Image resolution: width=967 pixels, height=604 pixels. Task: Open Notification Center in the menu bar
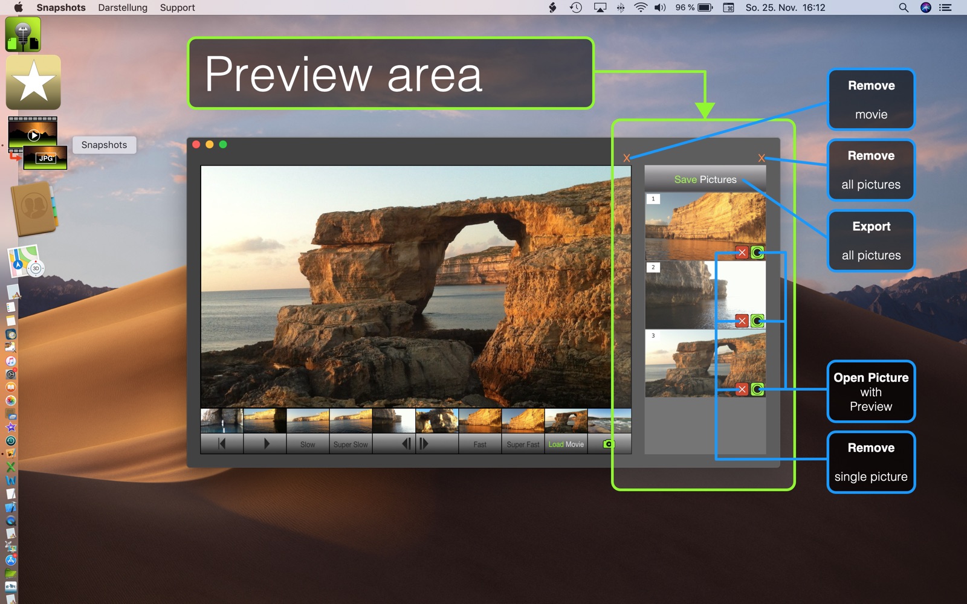pos(946,7)
